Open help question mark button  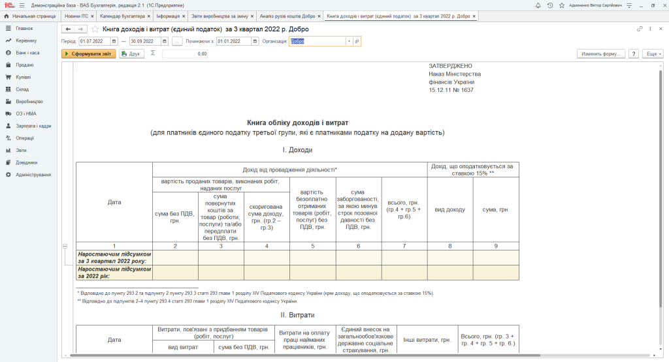(634, 53)
